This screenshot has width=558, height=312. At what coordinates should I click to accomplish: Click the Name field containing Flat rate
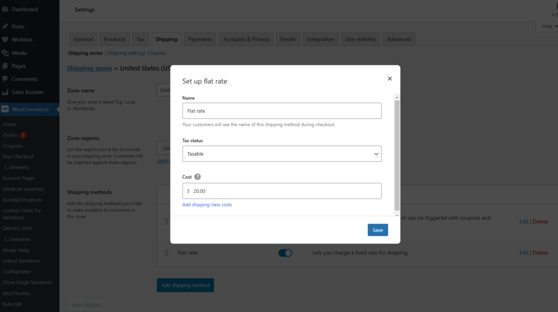click(282, 111)
